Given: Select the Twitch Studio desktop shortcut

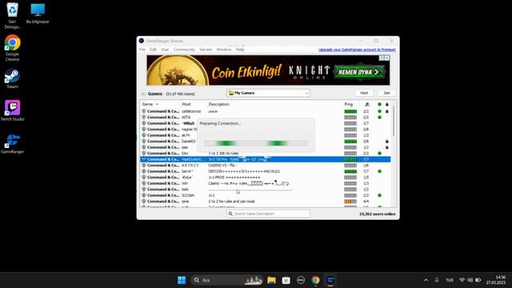Looking at the screenshot, I should click(x=13, y=110).
